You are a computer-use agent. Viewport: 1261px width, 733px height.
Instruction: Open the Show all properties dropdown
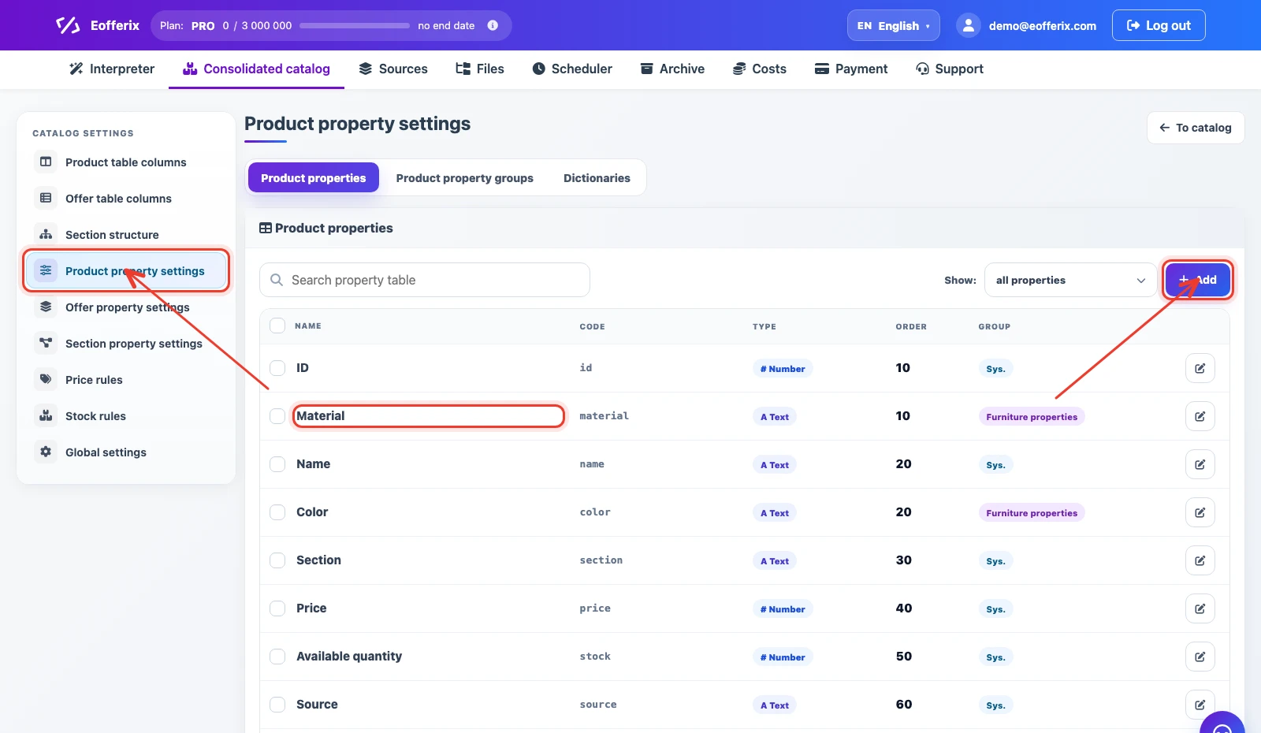coord(1070,280)
